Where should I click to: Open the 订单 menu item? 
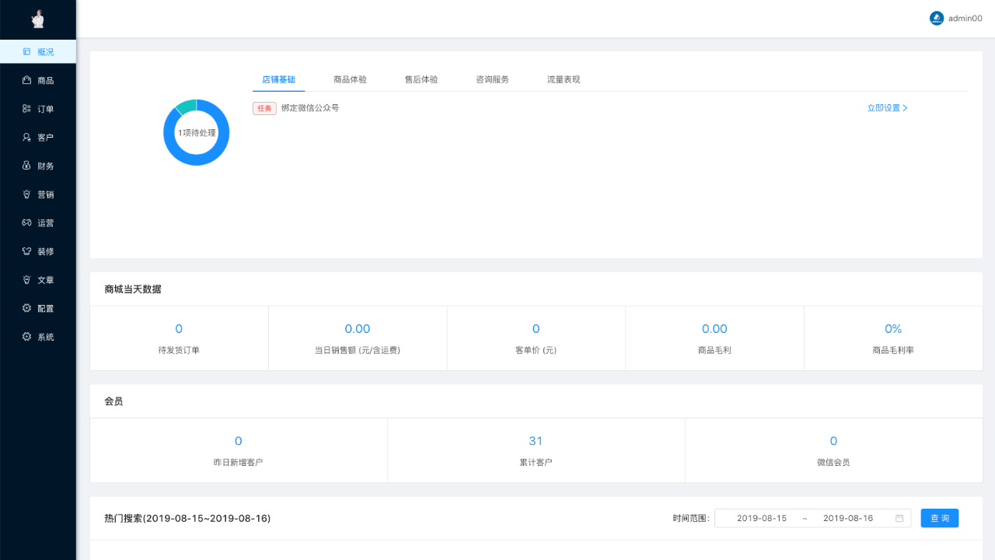[x=38, y=109]
